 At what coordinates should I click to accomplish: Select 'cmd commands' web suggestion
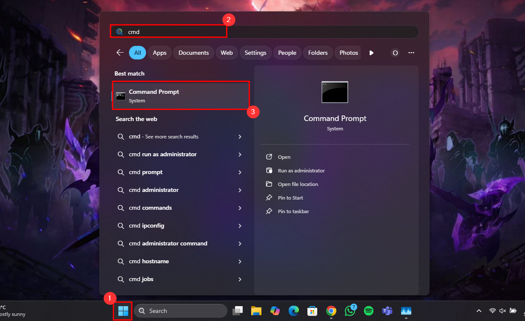[180, 208]
